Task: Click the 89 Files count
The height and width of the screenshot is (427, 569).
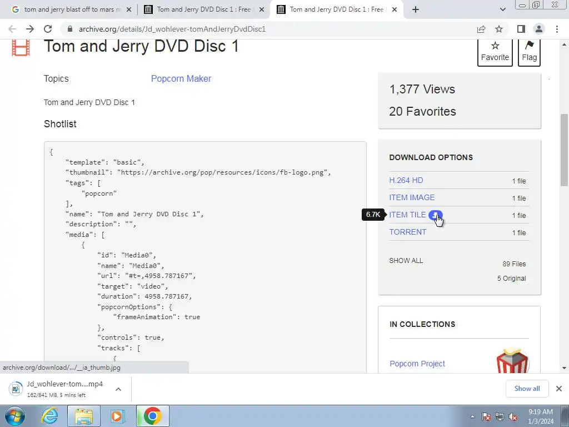Action: coord(514,264)
